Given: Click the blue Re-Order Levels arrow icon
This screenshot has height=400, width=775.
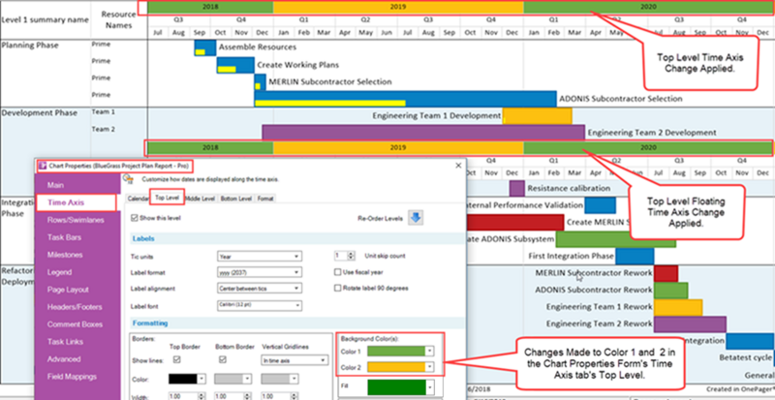Looking at the screenshot, I should (416, 218).
